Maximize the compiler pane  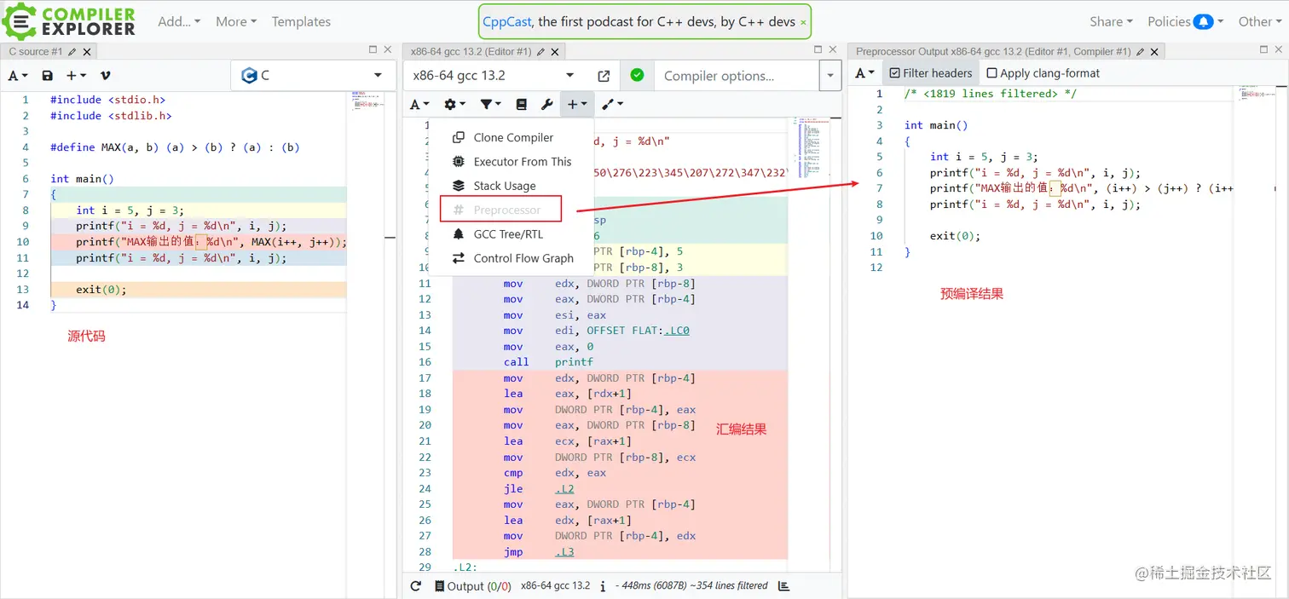coord(818,50)
